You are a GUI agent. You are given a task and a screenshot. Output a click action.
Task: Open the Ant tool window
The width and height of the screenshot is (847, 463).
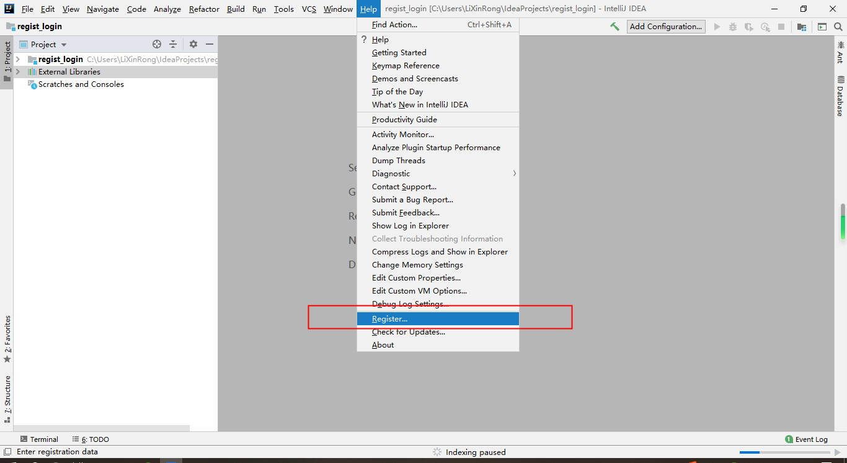tap(840, 53)
